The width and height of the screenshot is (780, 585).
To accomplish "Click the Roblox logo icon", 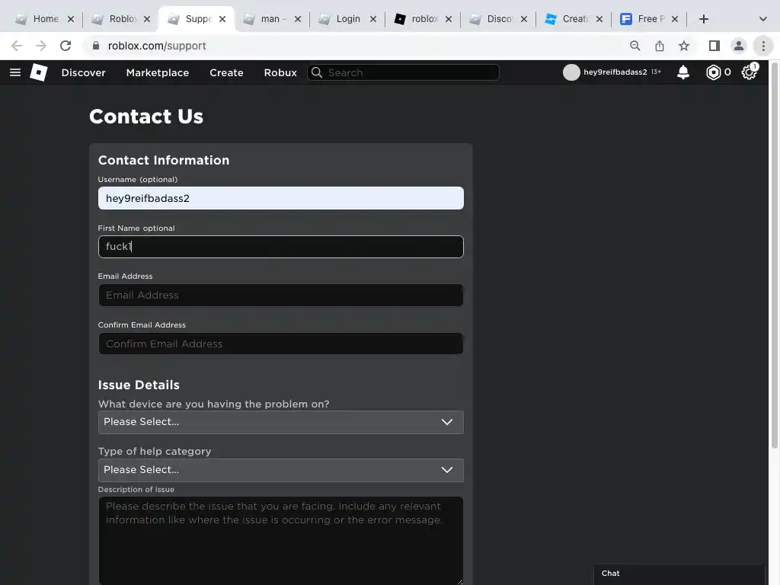I will pos(39,72).
